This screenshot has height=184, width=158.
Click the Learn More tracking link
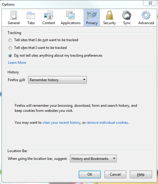click(17, 63)
